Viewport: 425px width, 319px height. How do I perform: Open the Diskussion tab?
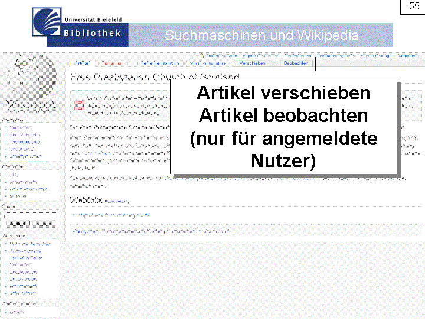(x=113, y=63)
